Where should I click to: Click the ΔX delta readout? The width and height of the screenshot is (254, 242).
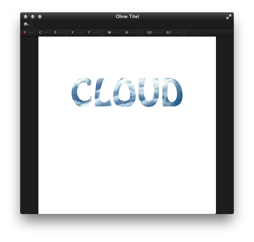[154, 33]
